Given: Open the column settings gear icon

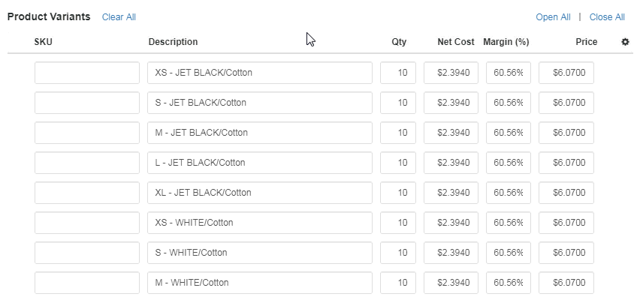Looking at the screenshot, I should point(625,41).
